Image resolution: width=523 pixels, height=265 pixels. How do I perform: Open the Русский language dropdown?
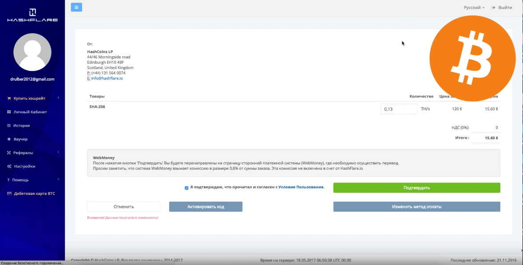474,8
